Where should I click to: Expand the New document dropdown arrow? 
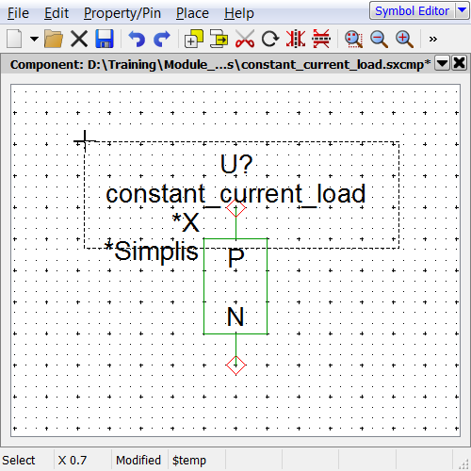[34, 39]
